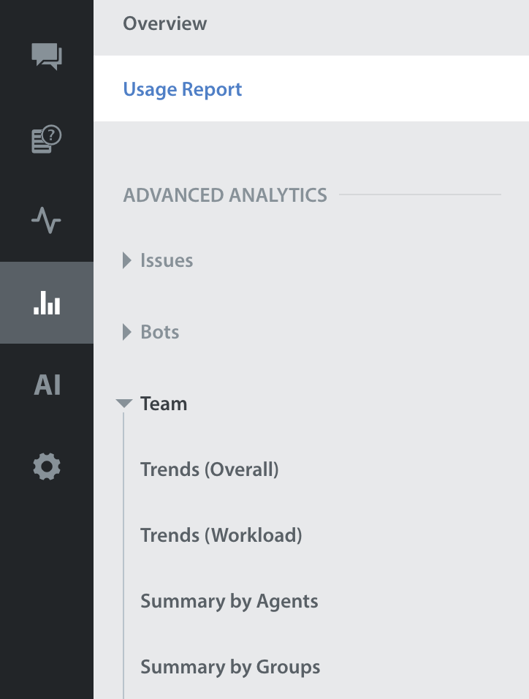Go to the Overview page

tap(165, 23)
